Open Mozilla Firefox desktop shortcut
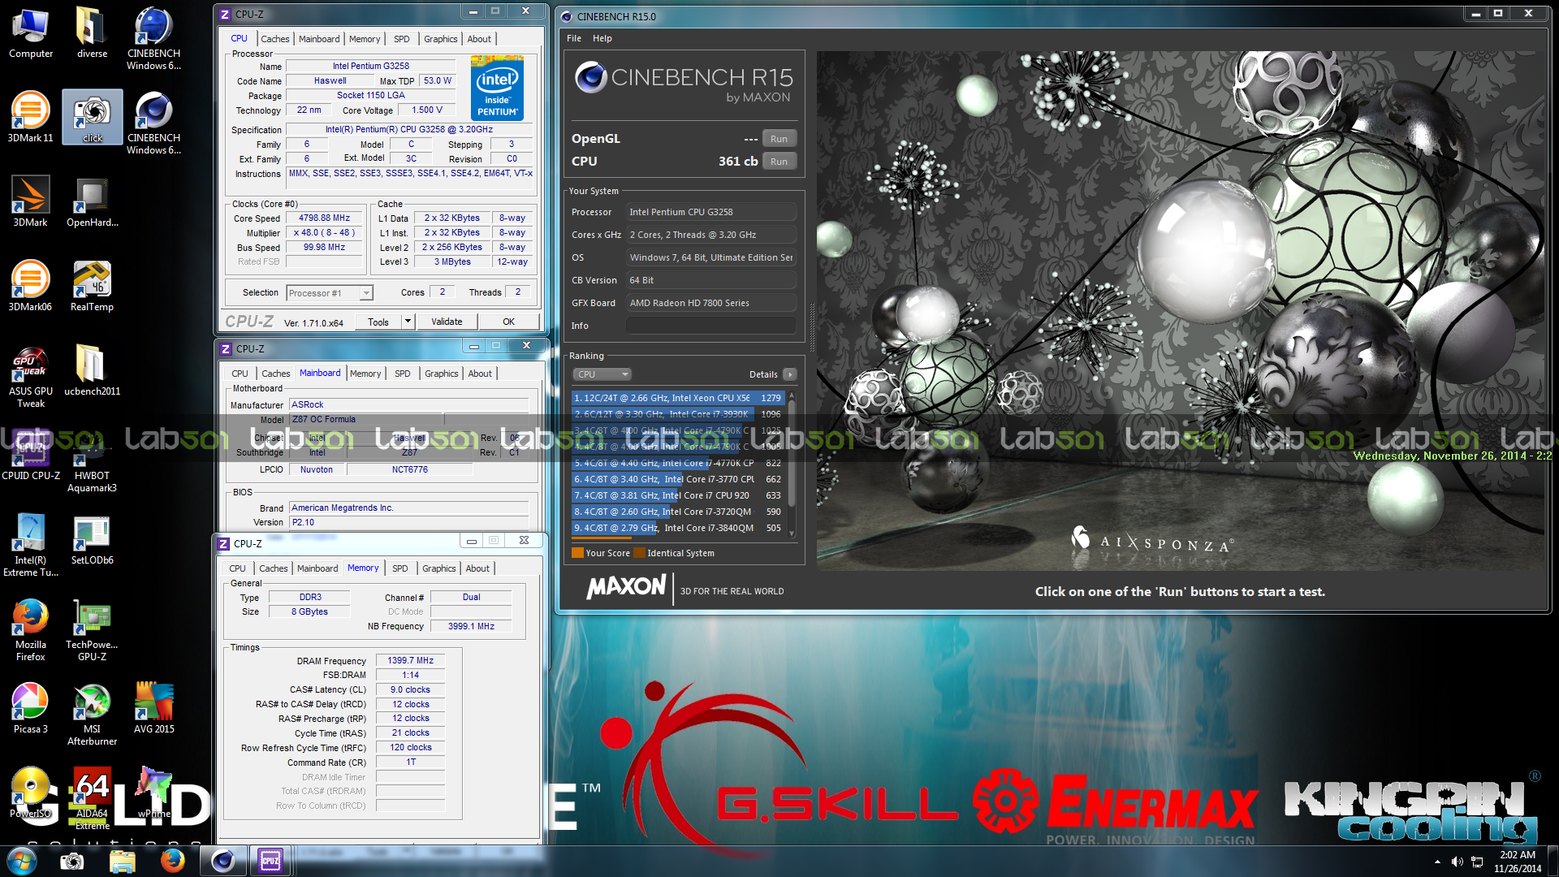 pos(30,630)
